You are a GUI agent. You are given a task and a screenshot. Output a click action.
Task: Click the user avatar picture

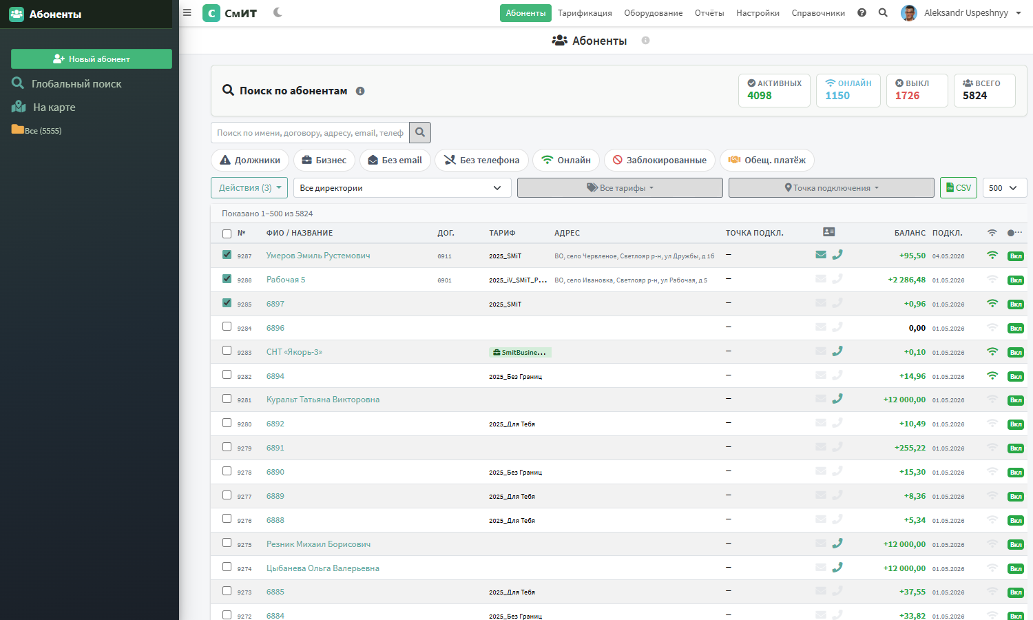909,13
